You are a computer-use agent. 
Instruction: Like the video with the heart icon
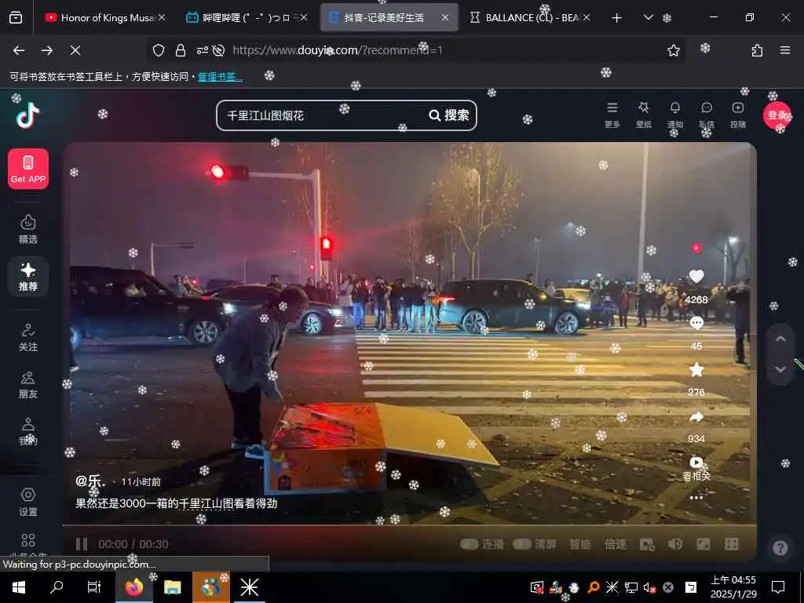[x=696, y=277]
